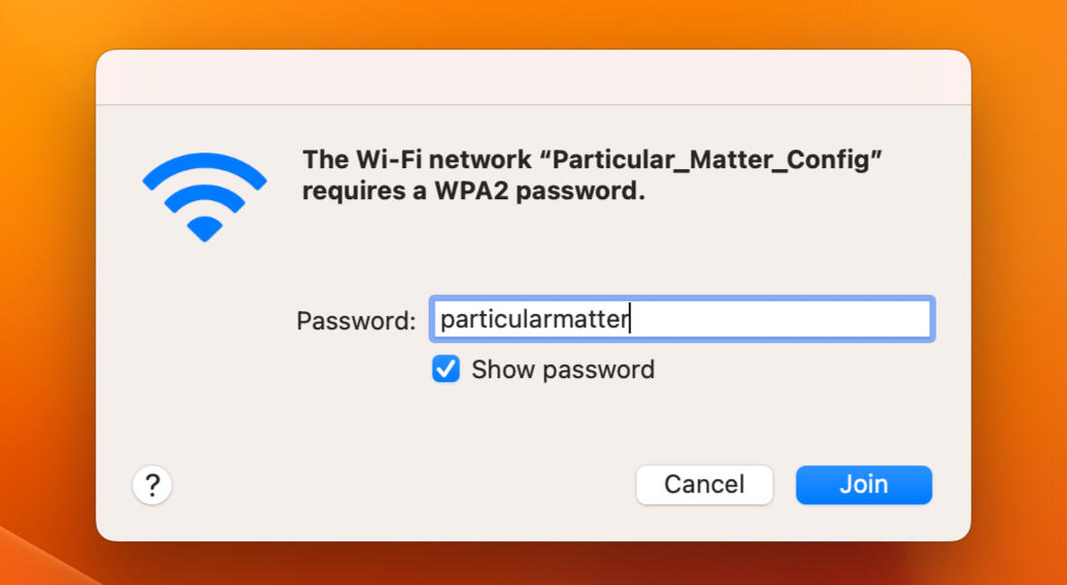Click the "requires a WPA2 password" message line

coord(473,191)
